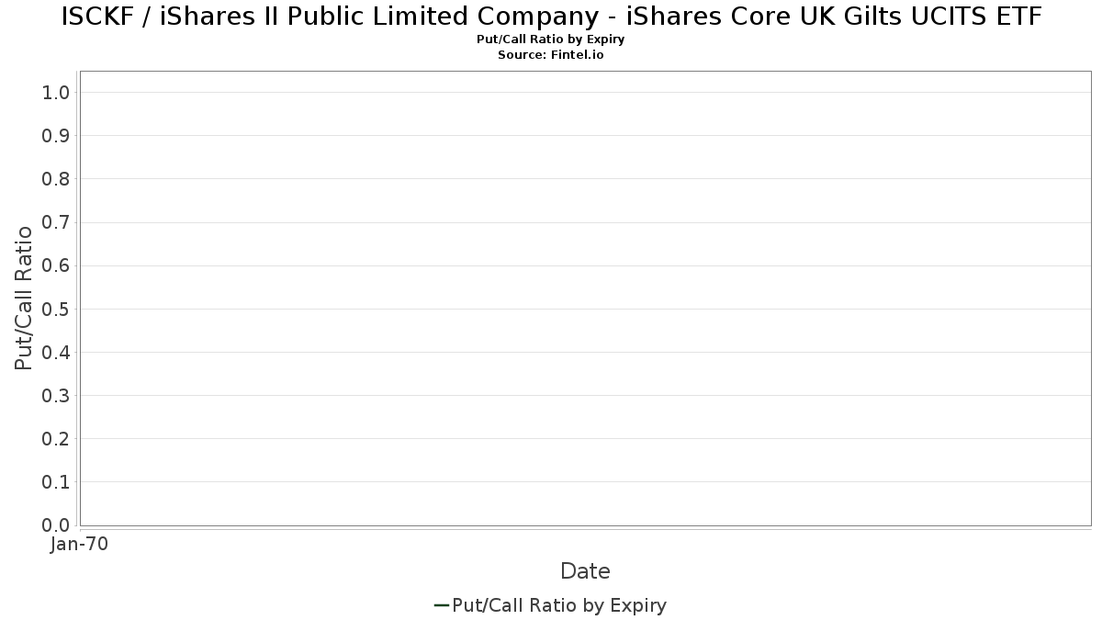Select the 0.8 y-axis tick label
The image size is (1102, 620).
point(56,179)
